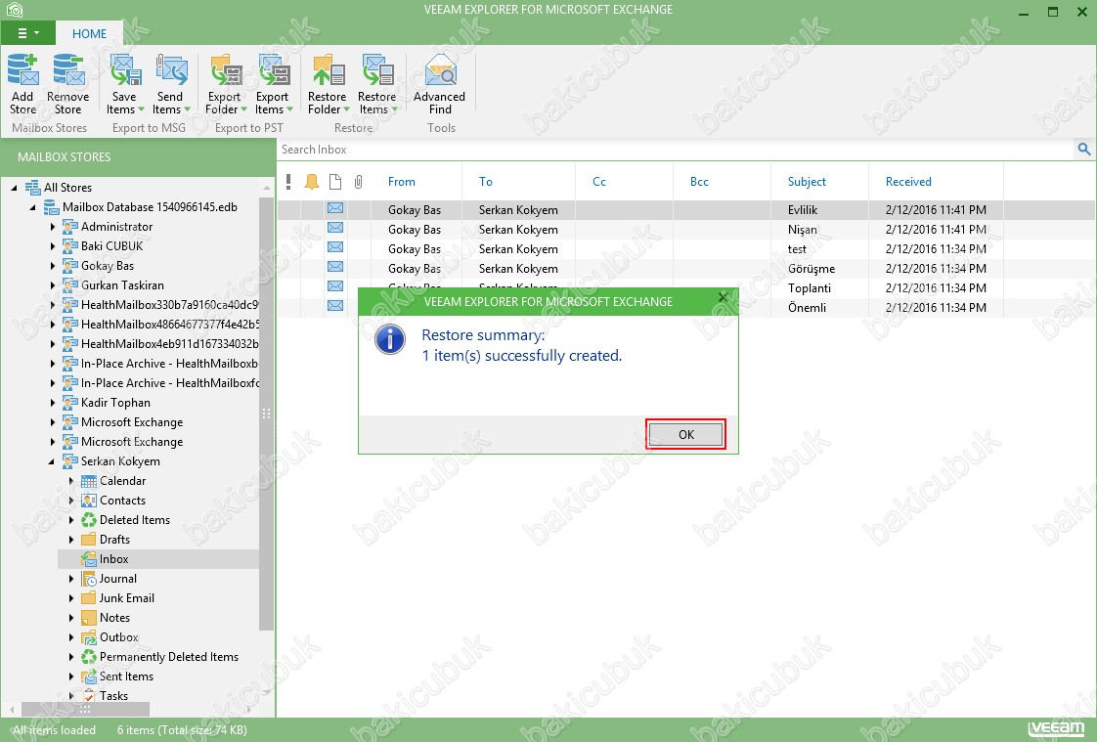Click the Add Store icon
This screenshot has height=742, width=1097.
click(x=23, y=70)
